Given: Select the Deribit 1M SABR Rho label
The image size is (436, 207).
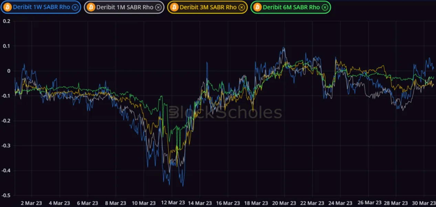Looking at the screenshot, I should [125, 7].
